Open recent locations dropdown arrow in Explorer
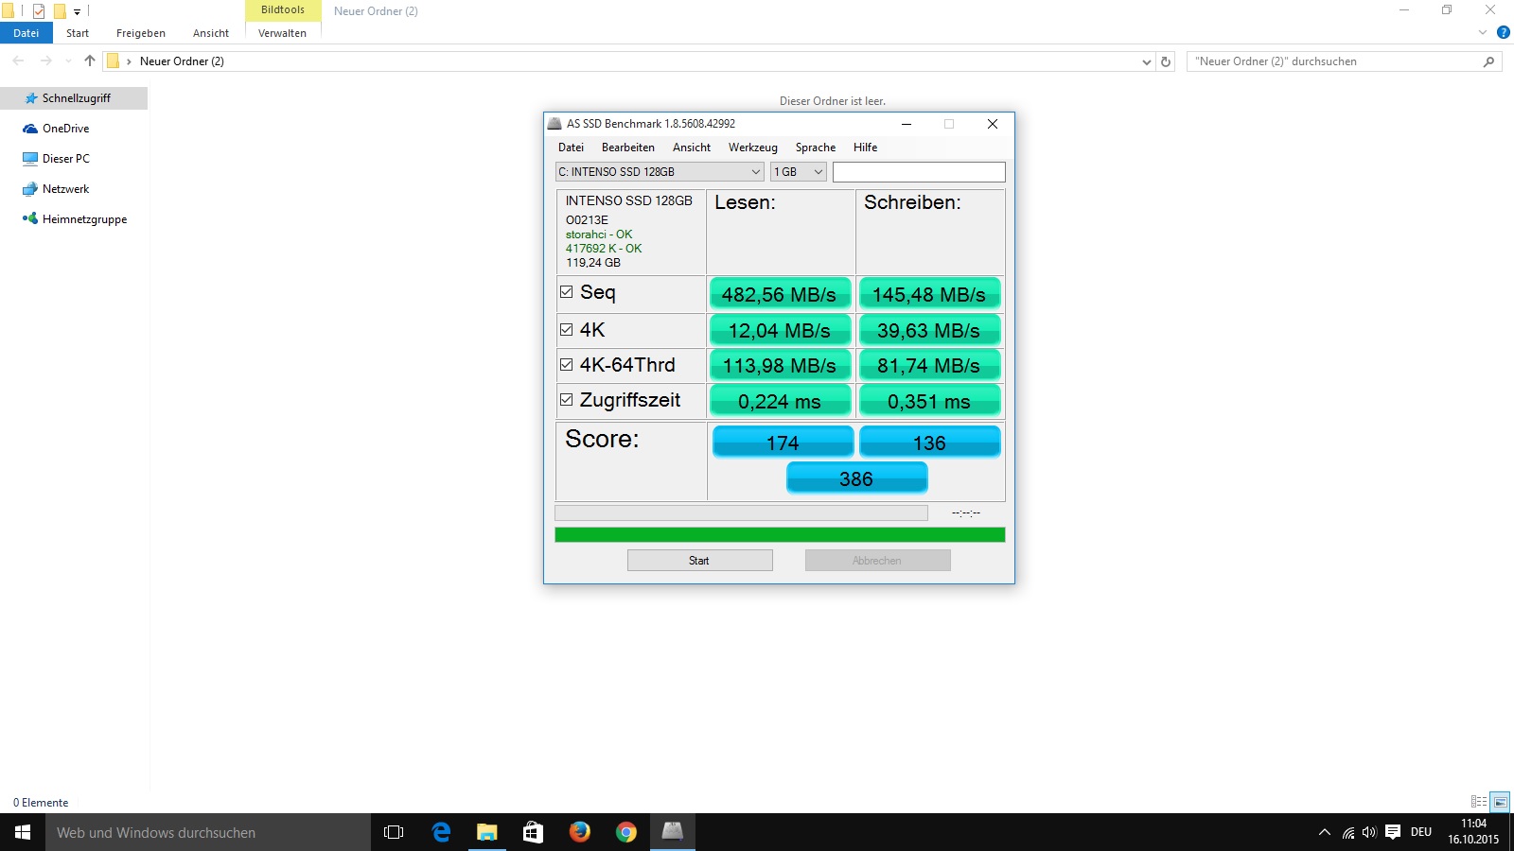Image resolution: width=1514 pixels, height=851 pixels. coord(68,61)
